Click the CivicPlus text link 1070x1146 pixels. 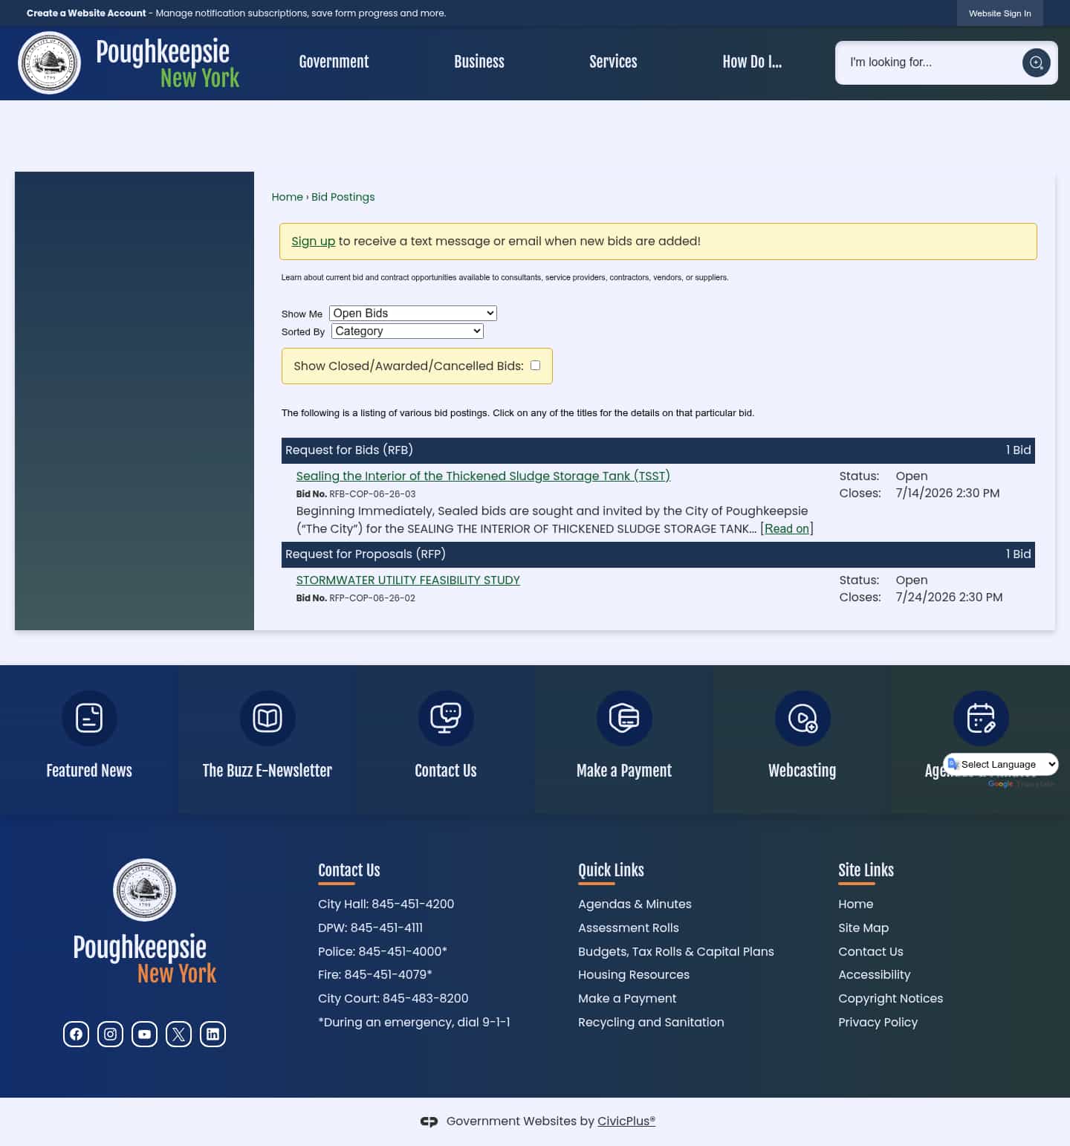(626, 1121)
